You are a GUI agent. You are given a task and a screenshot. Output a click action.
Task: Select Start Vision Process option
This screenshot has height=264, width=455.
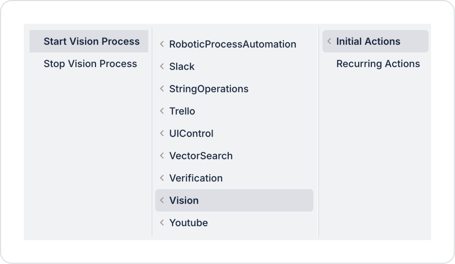tap(91, 41)
